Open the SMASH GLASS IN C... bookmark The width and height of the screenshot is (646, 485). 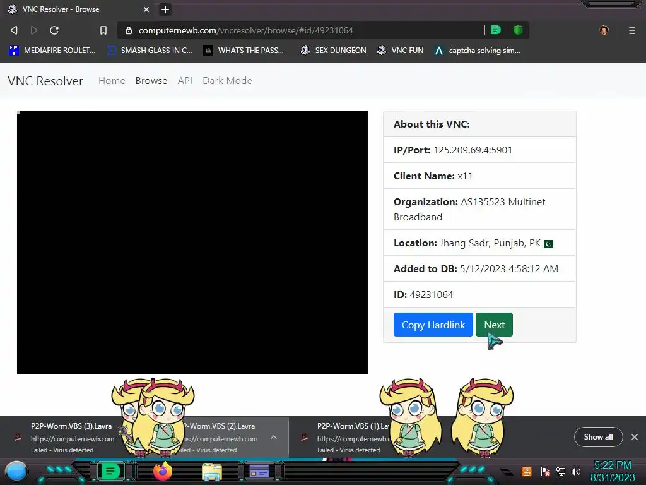coord(150,51)
